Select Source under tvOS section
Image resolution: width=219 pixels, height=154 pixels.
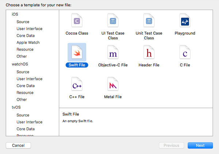tap(23, 115)
